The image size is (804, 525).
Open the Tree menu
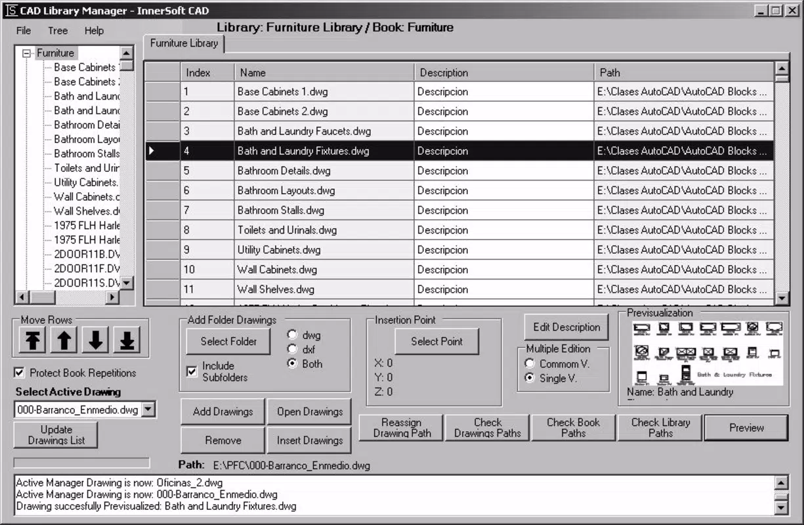tap(58, 30)
